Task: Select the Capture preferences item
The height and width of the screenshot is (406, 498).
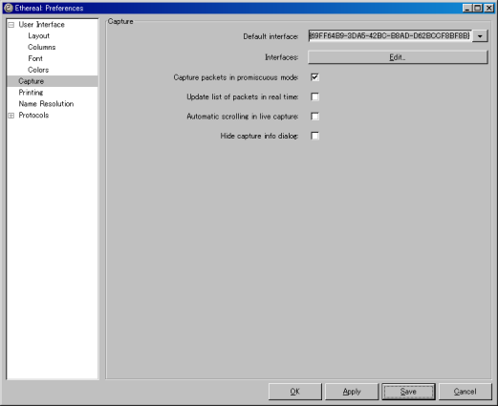Action: pos(53,81)
